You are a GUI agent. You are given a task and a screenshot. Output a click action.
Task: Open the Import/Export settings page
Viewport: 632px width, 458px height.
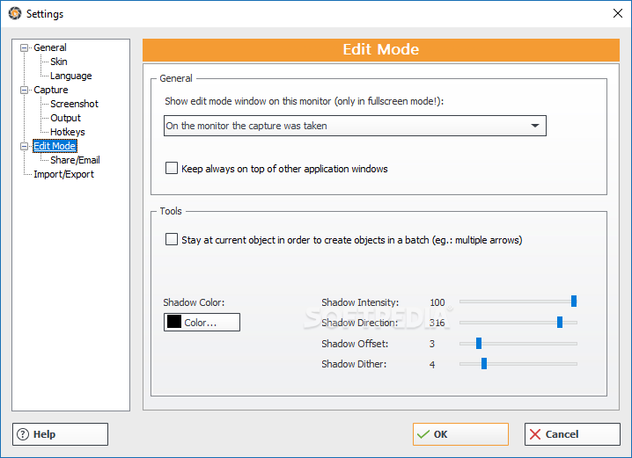tap(63, 174)
